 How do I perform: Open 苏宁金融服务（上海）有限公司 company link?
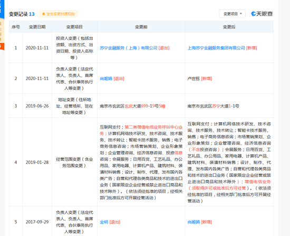coord(128,48)
